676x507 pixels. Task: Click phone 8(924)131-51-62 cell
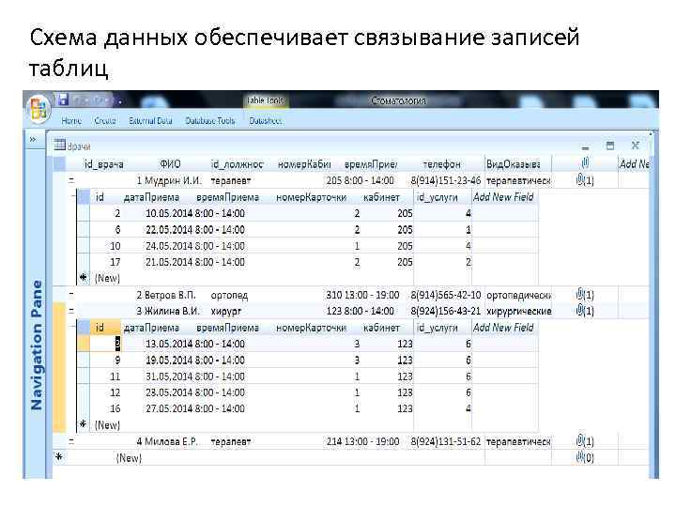[446, 441]
